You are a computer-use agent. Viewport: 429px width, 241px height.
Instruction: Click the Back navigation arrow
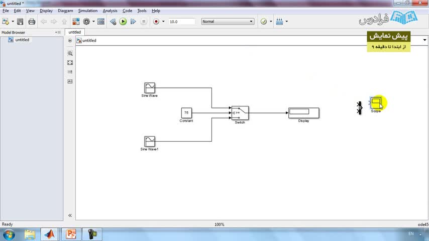(44, 21)
